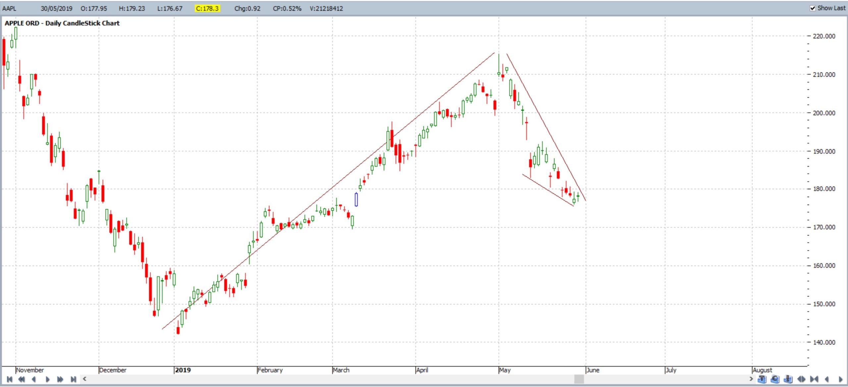This screenshot has height=387, width=848.
Task: Click the 210.000 price axis label
Action: [x=824, y=74]
